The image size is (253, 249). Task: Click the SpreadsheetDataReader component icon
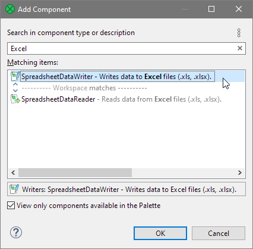coord(15,99)
